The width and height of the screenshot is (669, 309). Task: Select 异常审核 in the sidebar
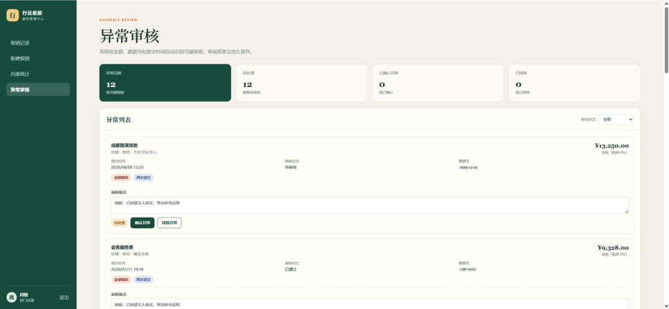tap(38, 90)
